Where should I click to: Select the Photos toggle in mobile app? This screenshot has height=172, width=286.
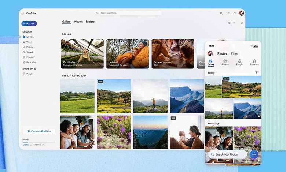pyautogui.click(x=222, y=53)
